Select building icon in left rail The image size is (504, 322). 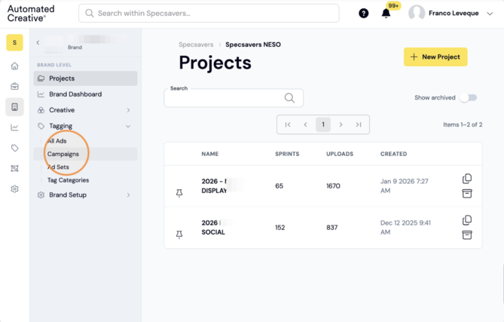(14, 107)
